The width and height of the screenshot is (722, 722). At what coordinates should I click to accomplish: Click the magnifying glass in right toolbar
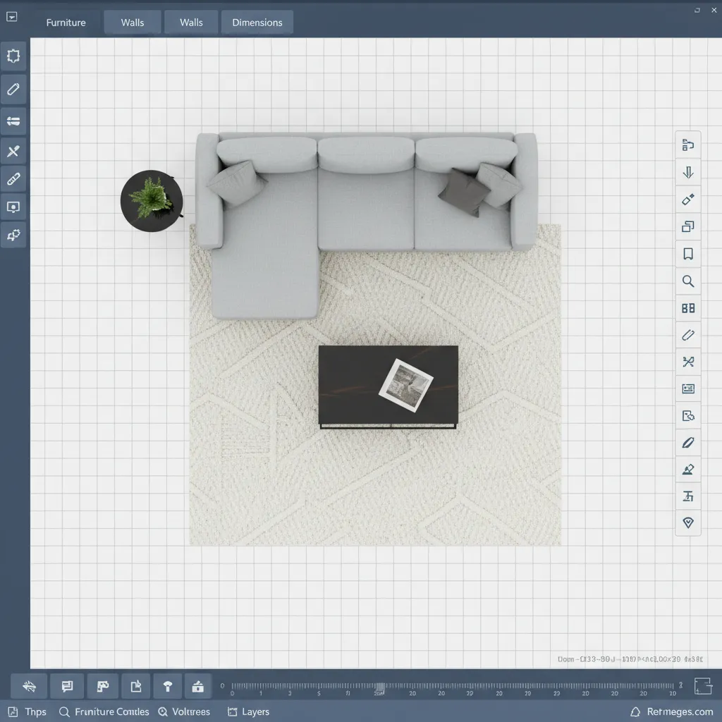[688, 281]
